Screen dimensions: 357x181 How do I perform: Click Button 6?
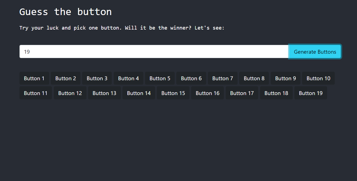pos(191,78)
